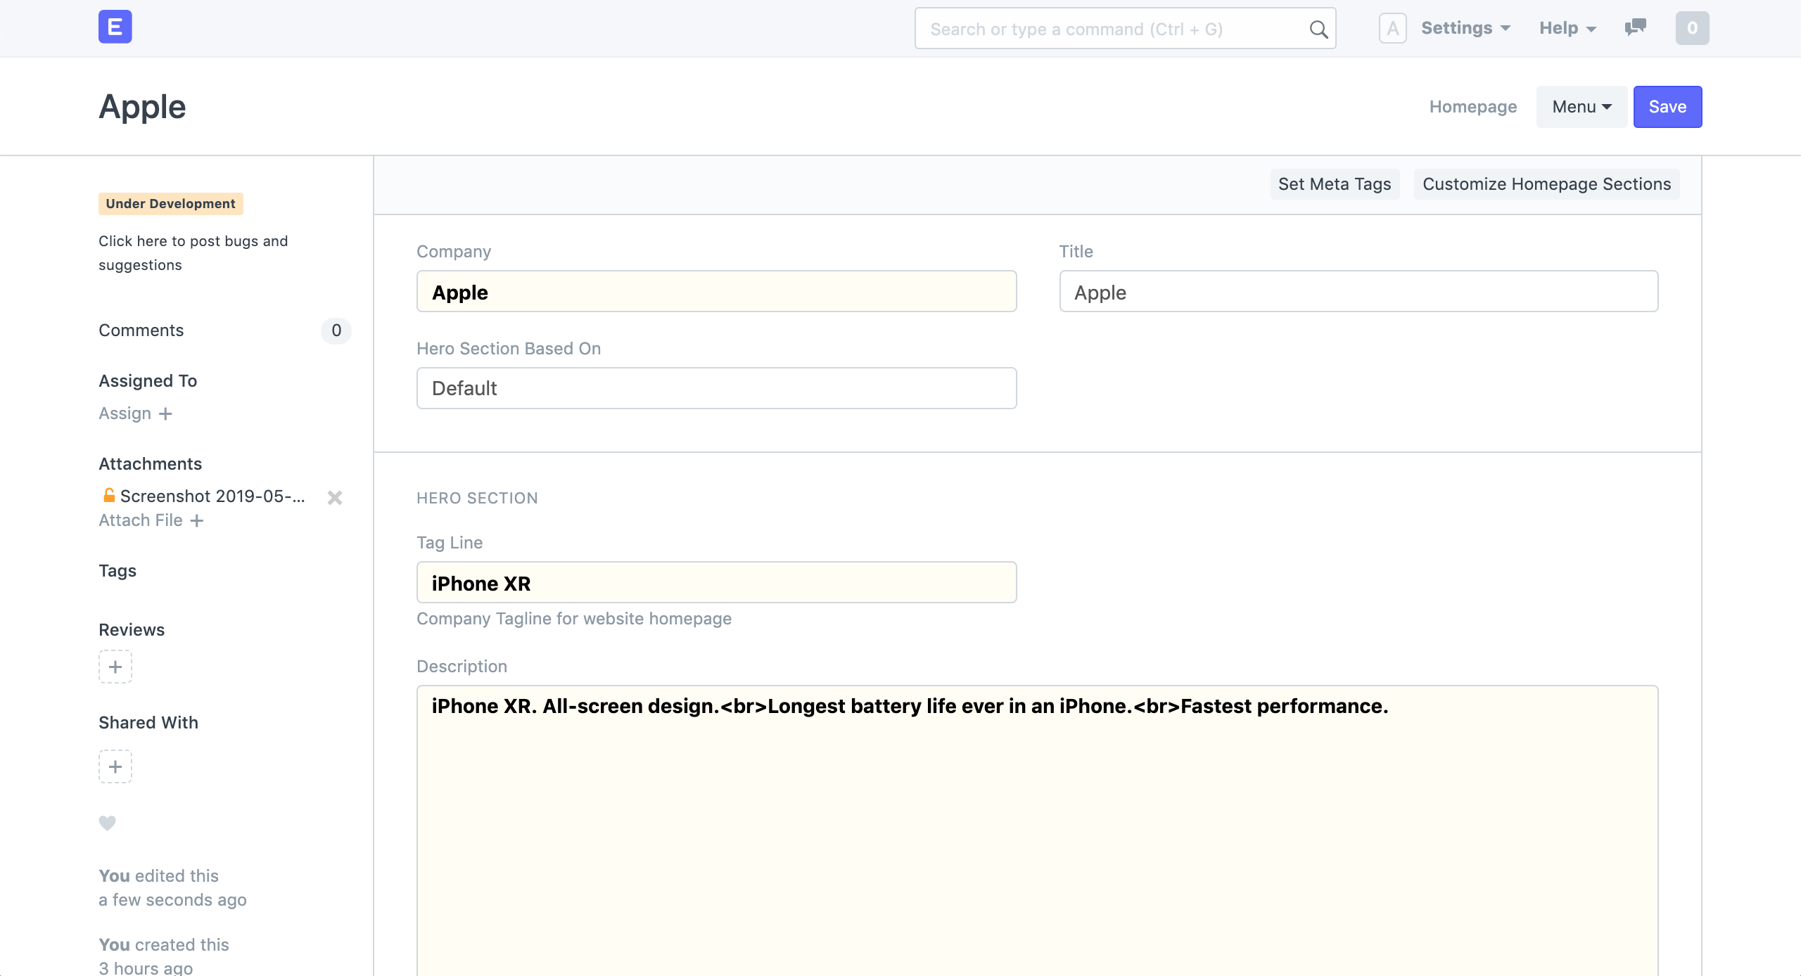Click the search magnifier icon
The height and width of the screenshot is (976, 1801).
point(1318,29)
